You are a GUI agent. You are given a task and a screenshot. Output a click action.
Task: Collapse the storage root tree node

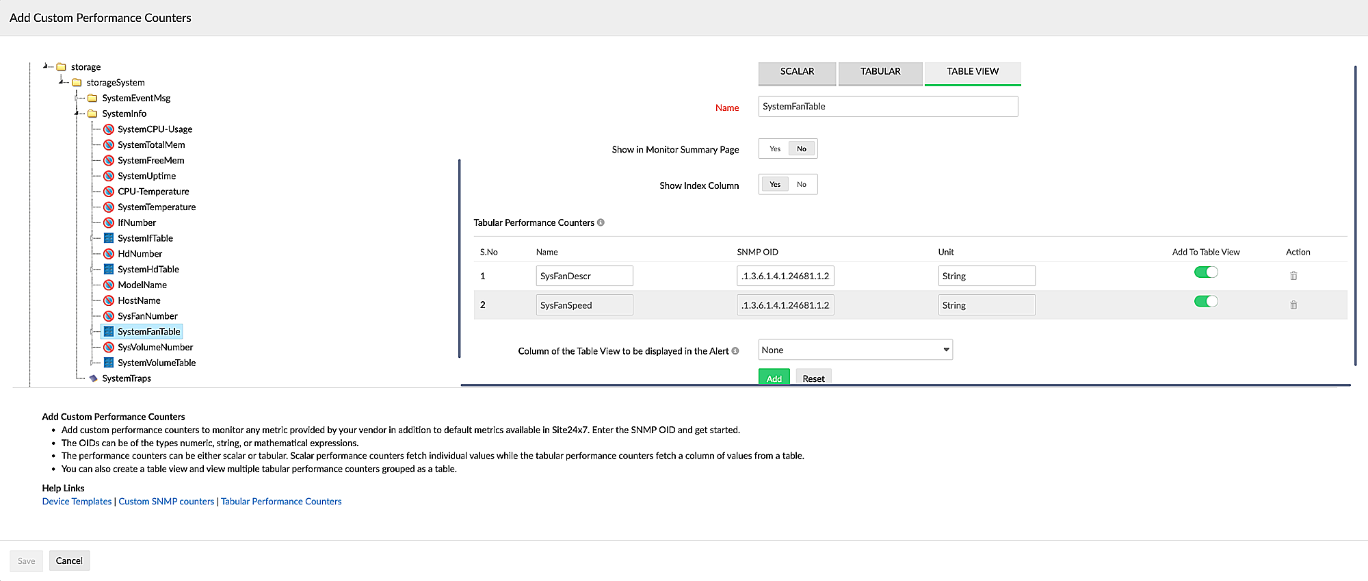point(46,66)
